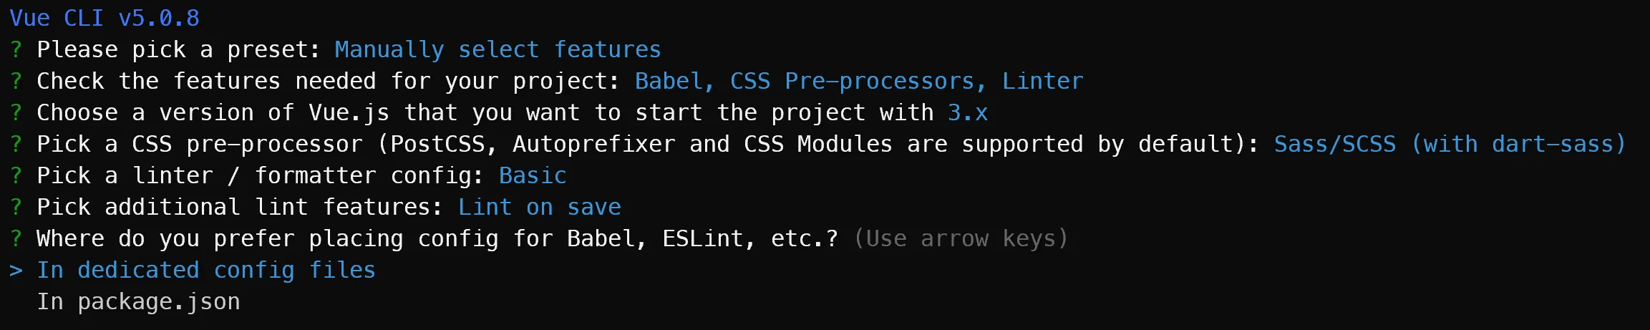Viewport: 1650px width, 330px height.
Task: Click the gray "(Use arrow keys)" hint
Action: pos(961,239)
